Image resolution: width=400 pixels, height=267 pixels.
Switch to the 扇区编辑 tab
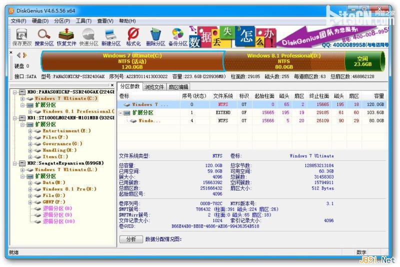click(x=178, y=87)
